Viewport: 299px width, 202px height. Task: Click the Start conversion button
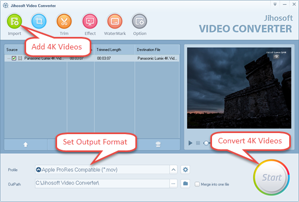(271, 177)
